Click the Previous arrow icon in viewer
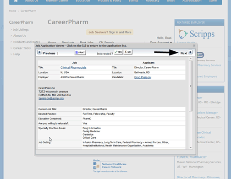231x179 pixels. [x=39, y=52]
